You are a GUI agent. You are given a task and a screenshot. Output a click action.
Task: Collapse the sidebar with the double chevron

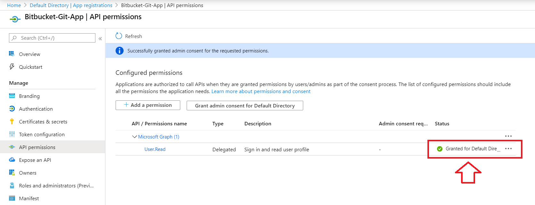pyautogui.click(x=100, y=38)
